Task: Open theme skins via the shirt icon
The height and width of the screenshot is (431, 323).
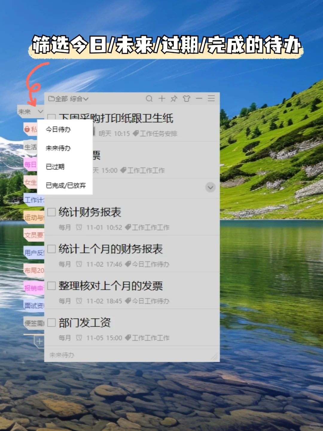Action: point(186,99)
